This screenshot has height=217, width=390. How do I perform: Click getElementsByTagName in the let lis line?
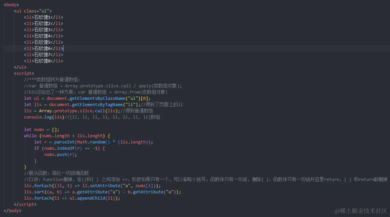97,105
